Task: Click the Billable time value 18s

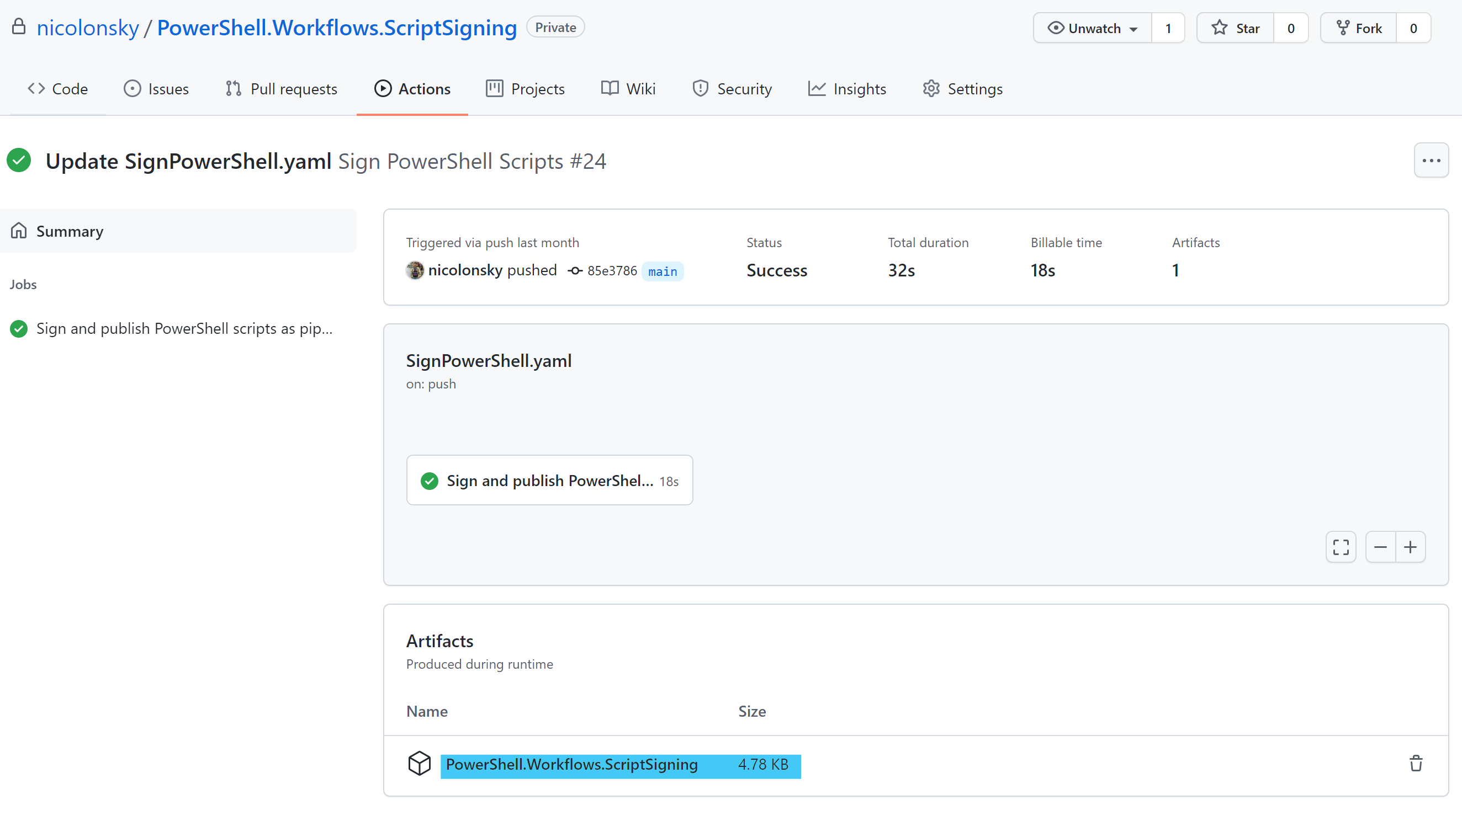Action: 1042,270
